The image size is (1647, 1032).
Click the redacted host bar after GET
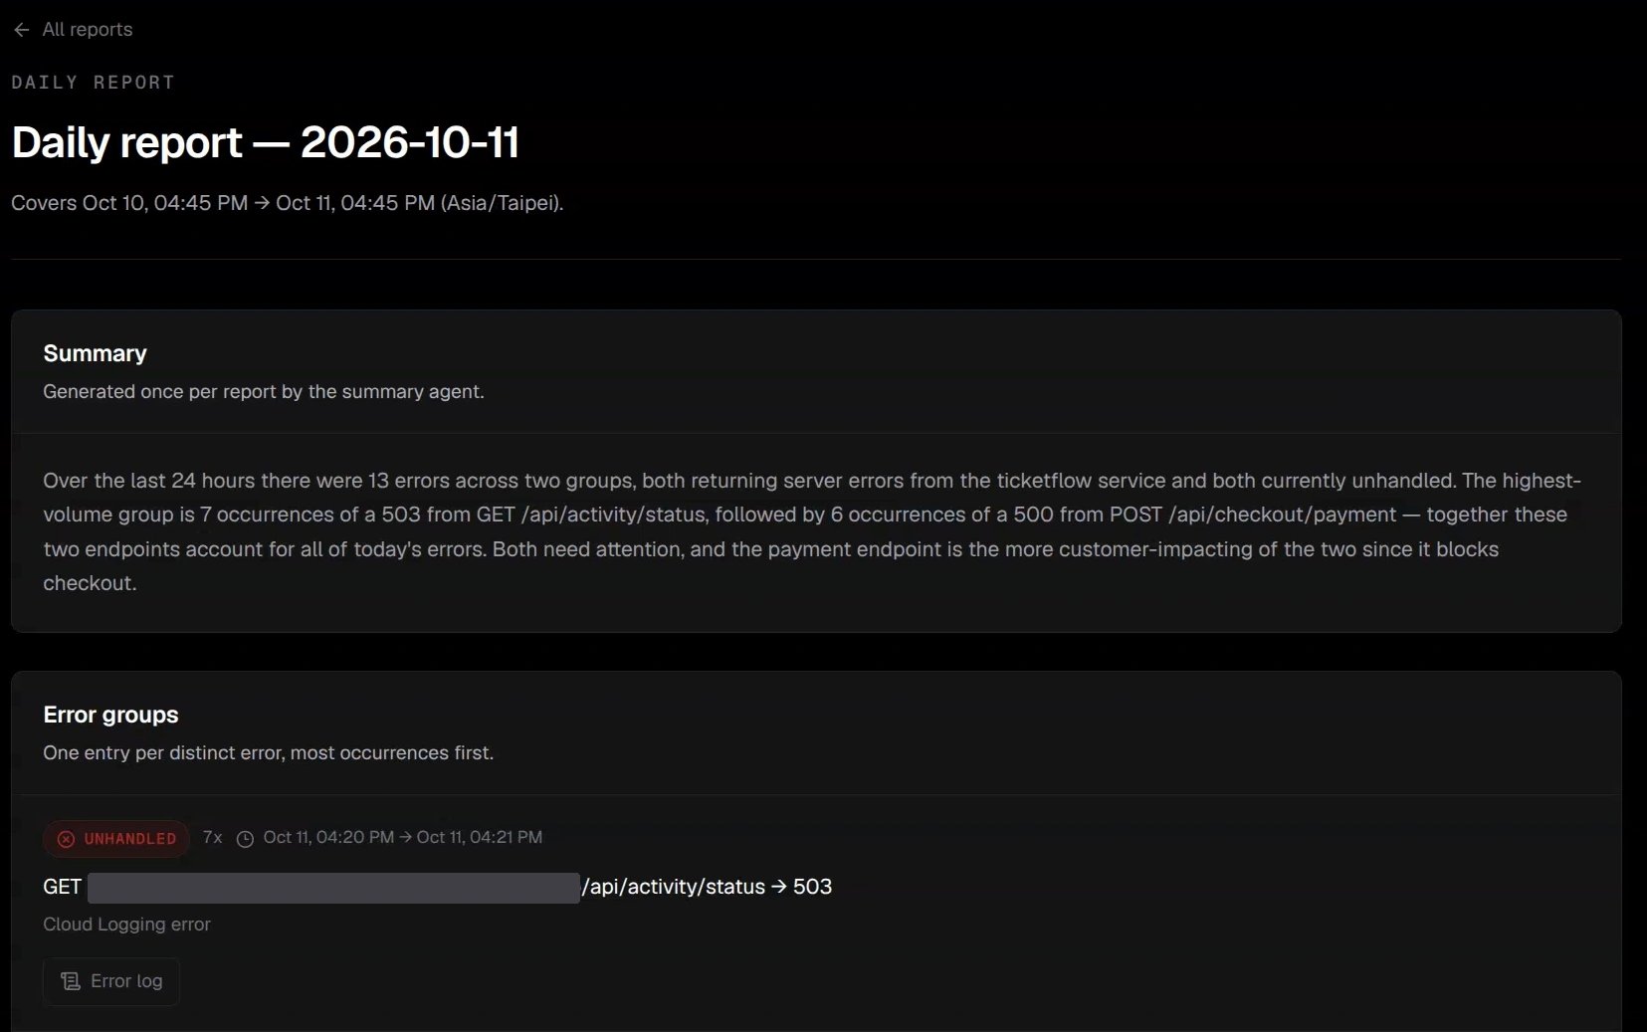point(334,888)
